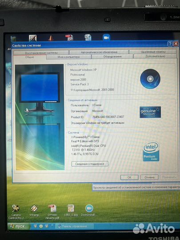Activate Панель управления taskbar button

click(74, 226)
